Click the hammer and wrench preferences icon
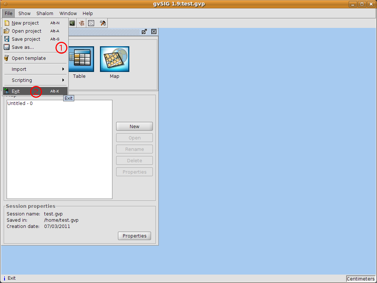377x283 pixels. (x=103, y=23)
